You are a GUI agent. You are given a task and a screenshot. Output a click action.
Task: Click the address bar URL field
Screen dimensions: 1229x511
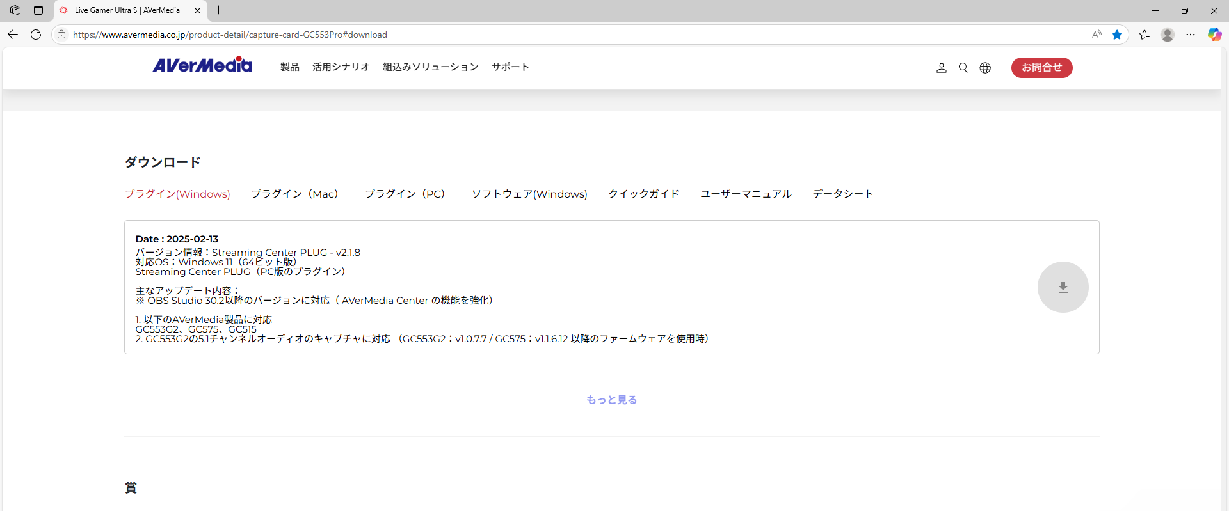(576, 35)
